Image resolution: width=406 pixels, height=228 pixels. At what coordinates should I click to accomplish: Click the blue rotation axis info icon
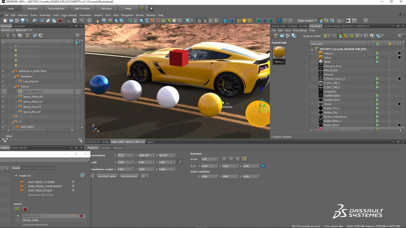point(263,166)
